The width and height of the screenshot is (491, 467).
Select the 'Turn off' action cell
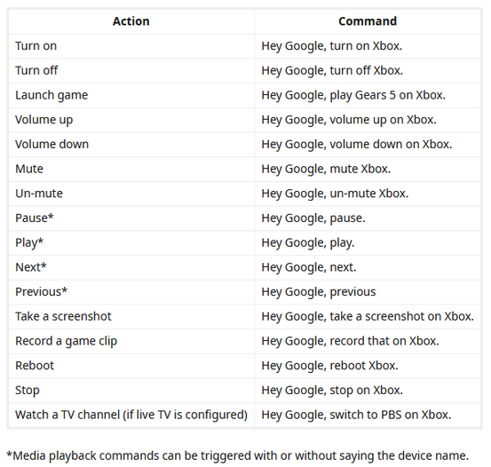point(131,70)
